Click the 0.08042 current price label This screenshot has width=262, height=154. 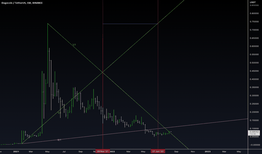pyautogui.click(x=254, y=132)
